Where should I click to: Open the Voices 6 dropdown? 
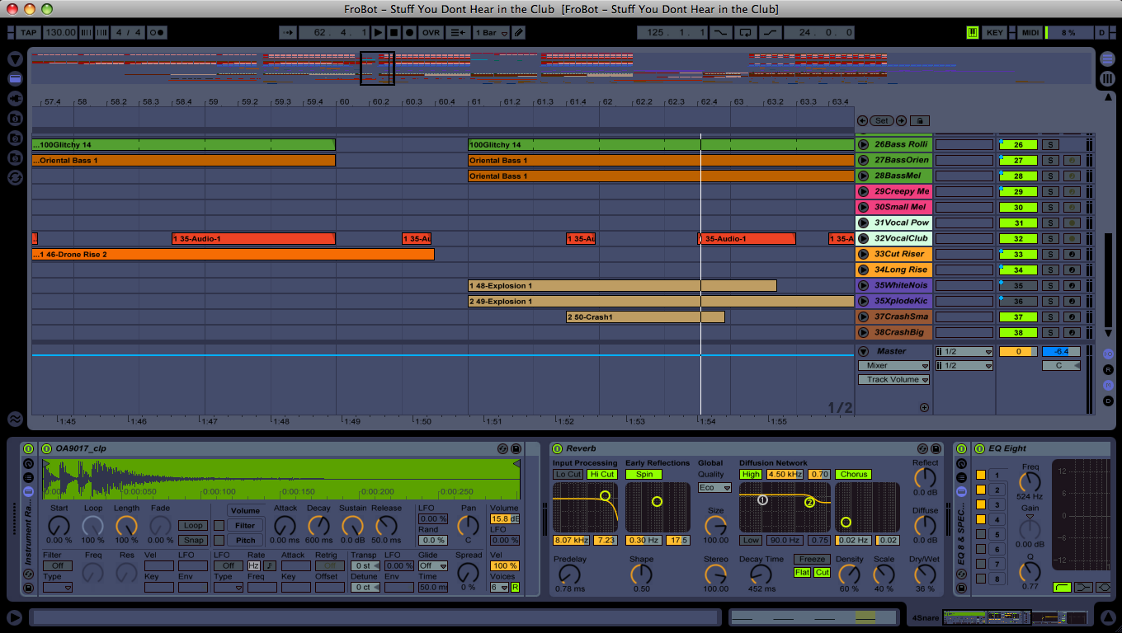[500, 588]
